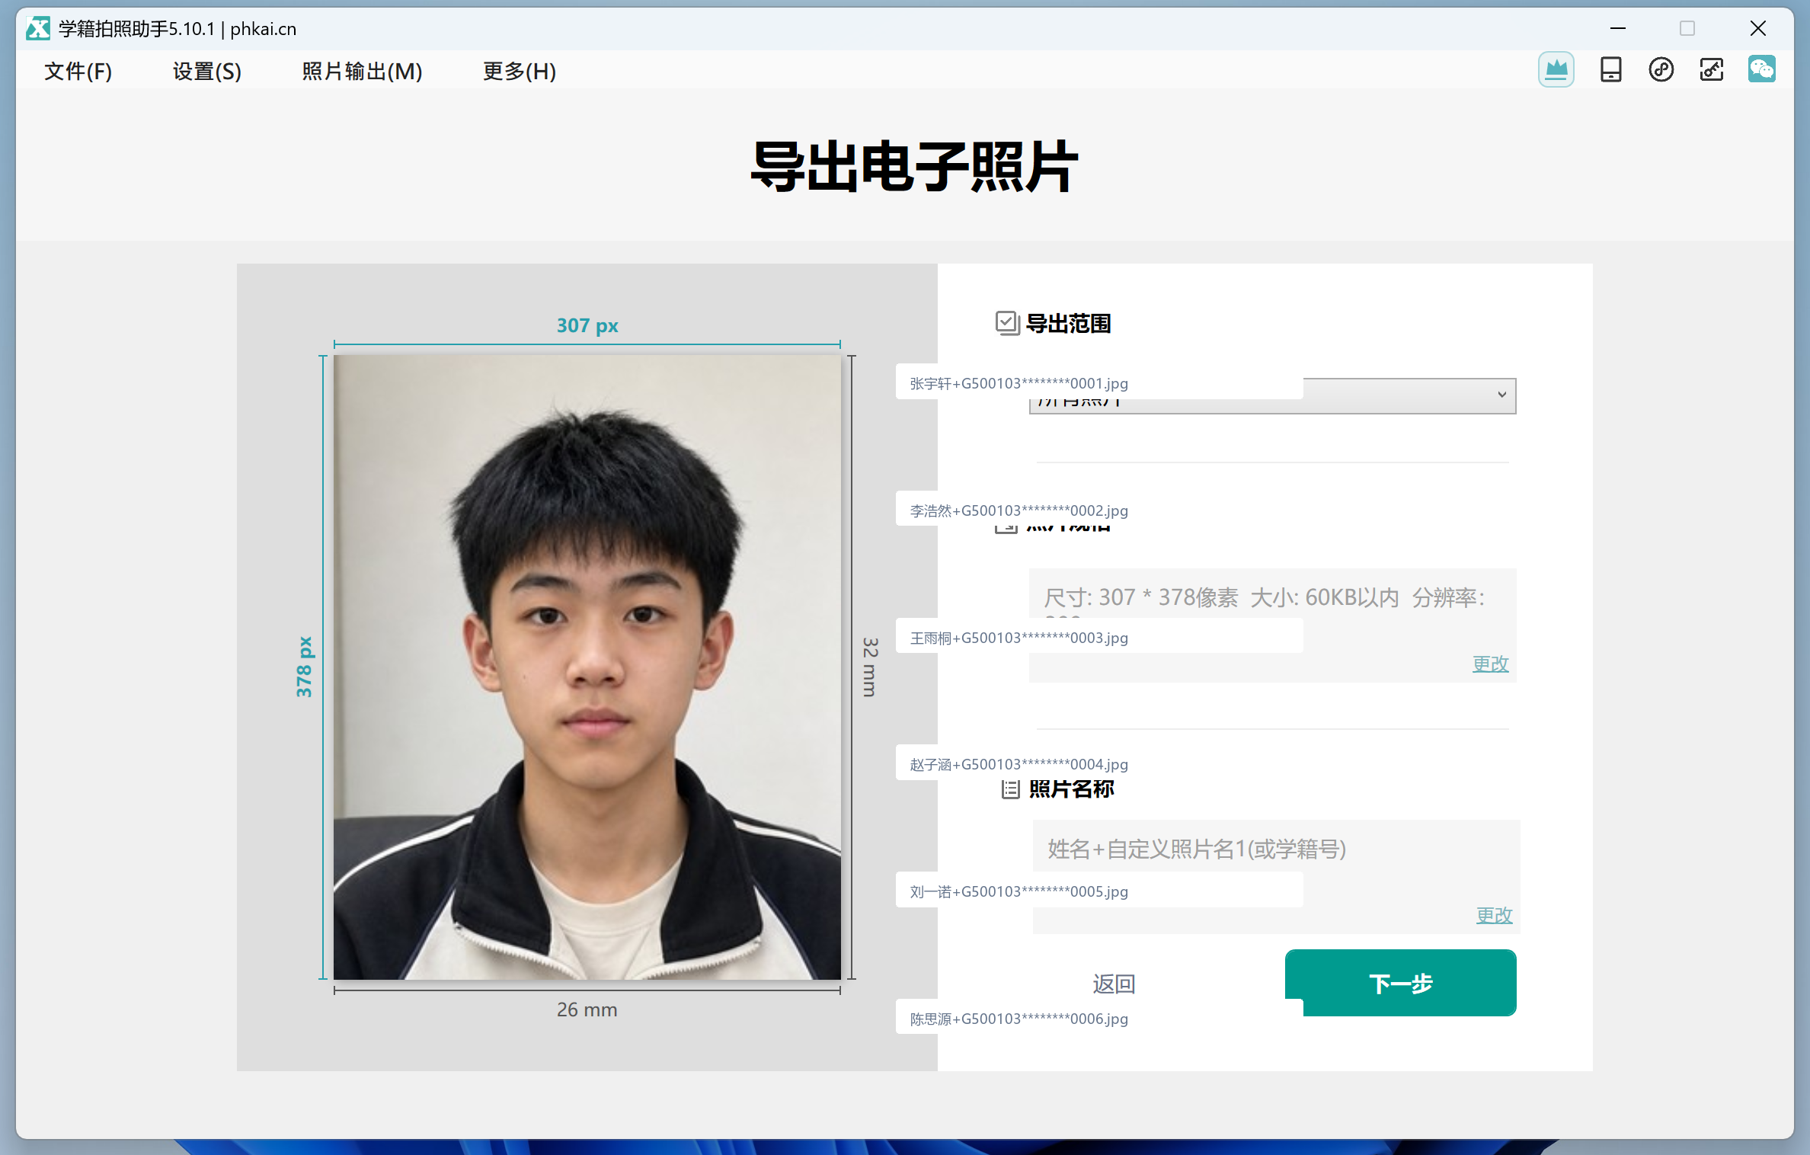This screenshot has height=1155, width=1810.
Task: Close the 学籍拍照助手 window
Action: pos(1758,29)
